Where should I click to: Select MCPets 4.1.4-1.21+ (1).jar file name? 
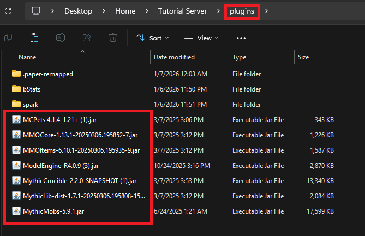[60, 120]
